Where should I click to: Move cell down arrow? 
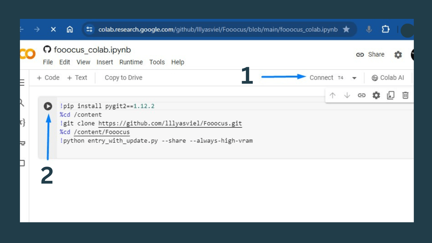pyautogui.click(x=347, y=96)
